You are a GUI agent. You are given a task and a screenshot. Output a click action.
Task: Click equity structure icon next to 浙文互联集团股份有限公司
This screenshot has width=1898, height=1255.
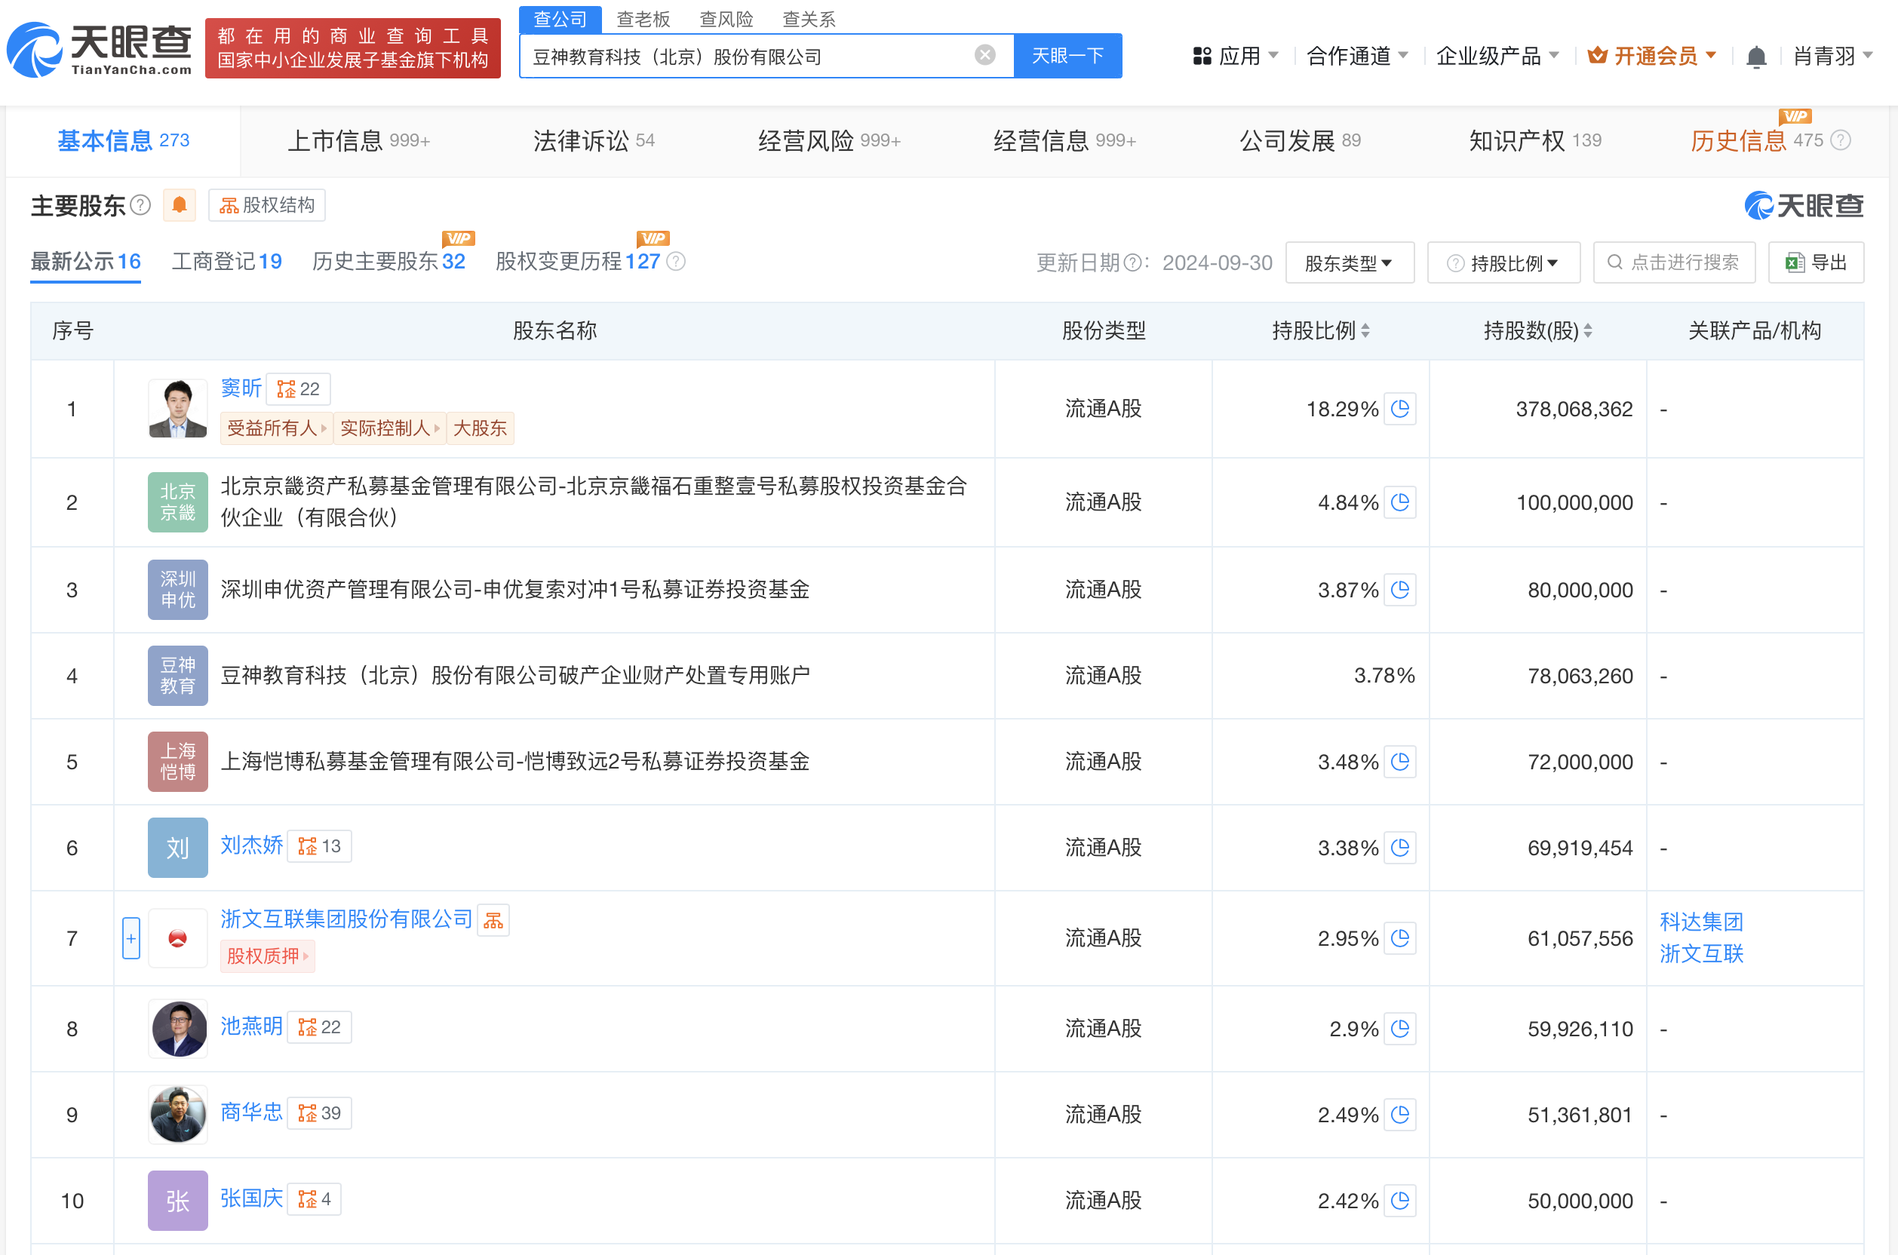[493, 920]
